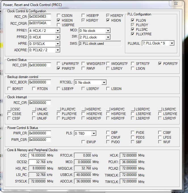Check the LSEON checkbox
This screenshot has width=188, height=193.
108,89
